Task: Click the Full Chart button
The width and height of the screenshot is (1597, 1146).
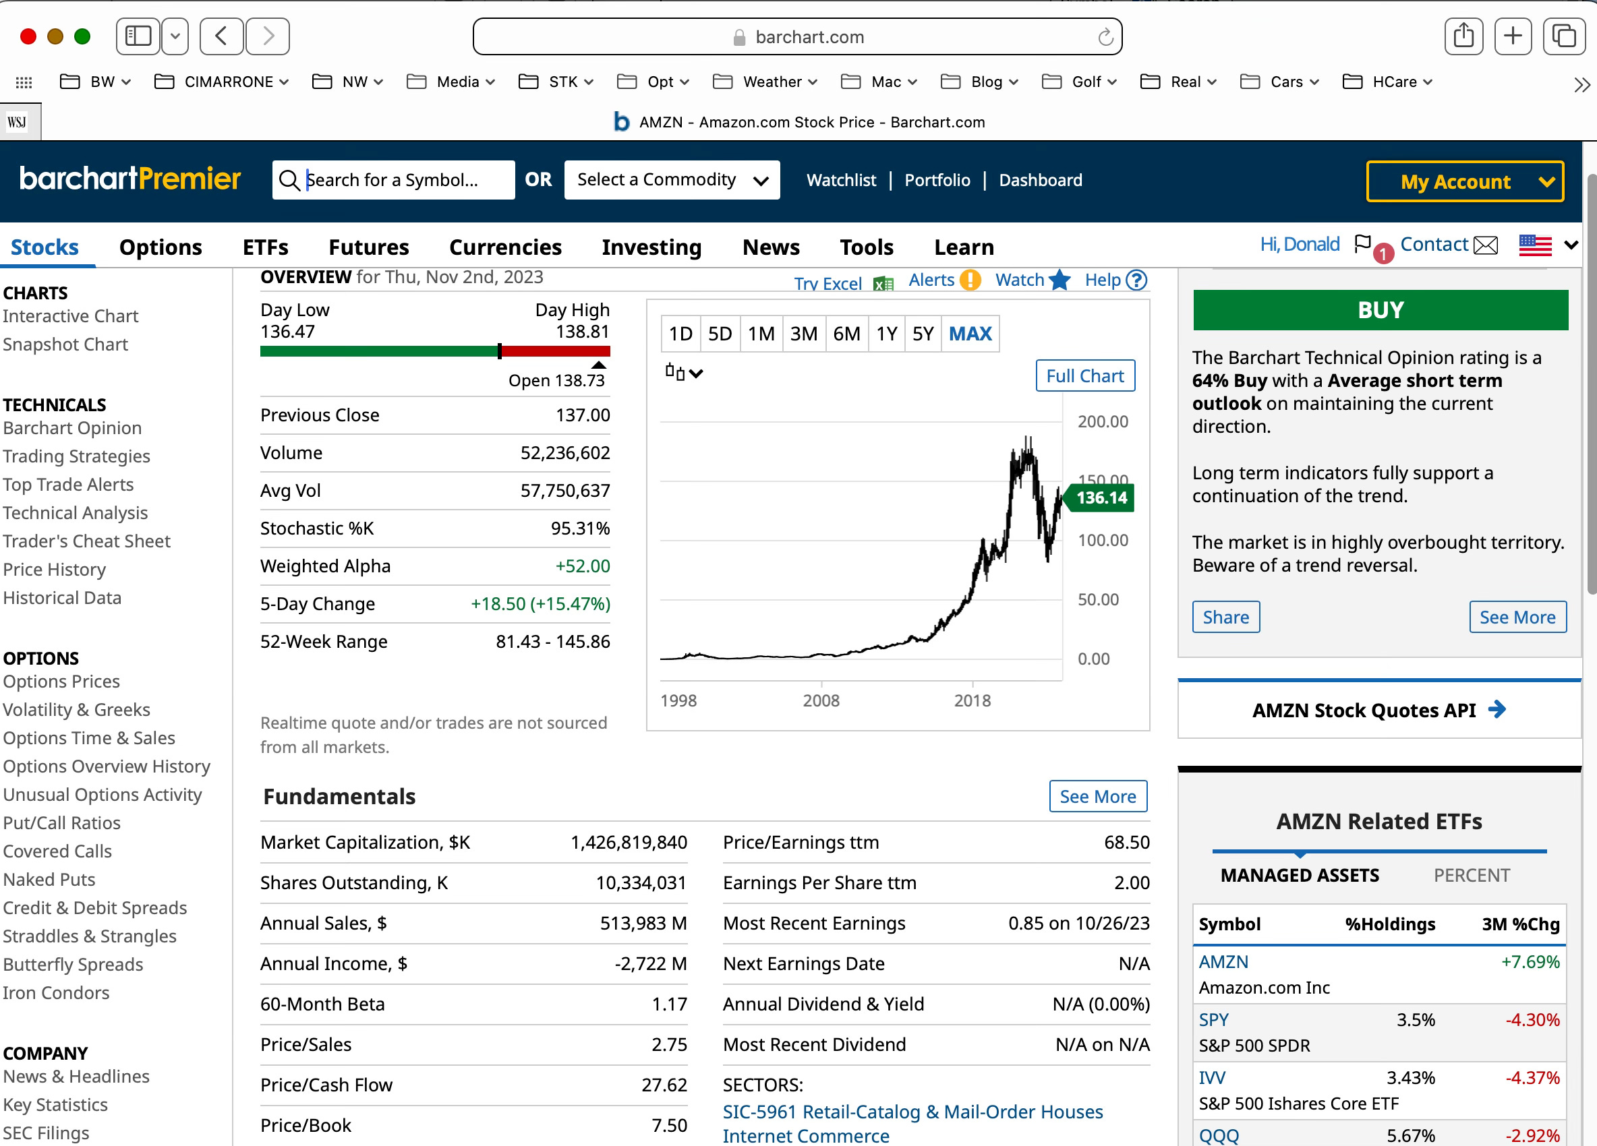Action: [1084, 376]
